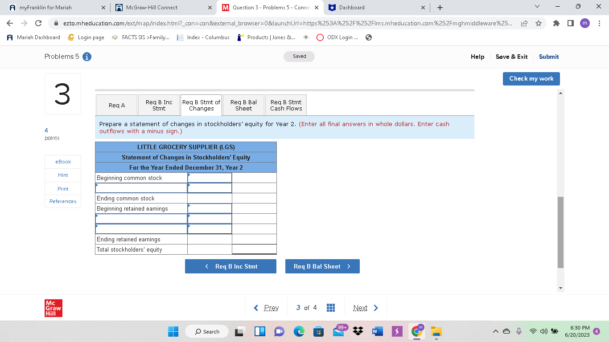
Task: Open the label dropdown below Beginning common stock
Action: (x=141, y=188)
